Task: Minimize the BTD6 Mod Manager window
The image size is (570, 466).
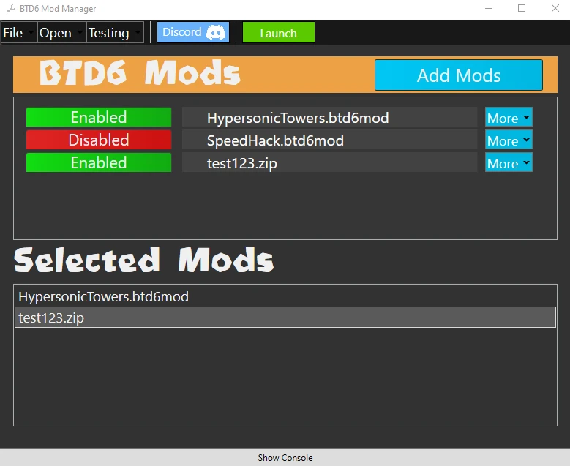Action: click(x=489, y=8)
